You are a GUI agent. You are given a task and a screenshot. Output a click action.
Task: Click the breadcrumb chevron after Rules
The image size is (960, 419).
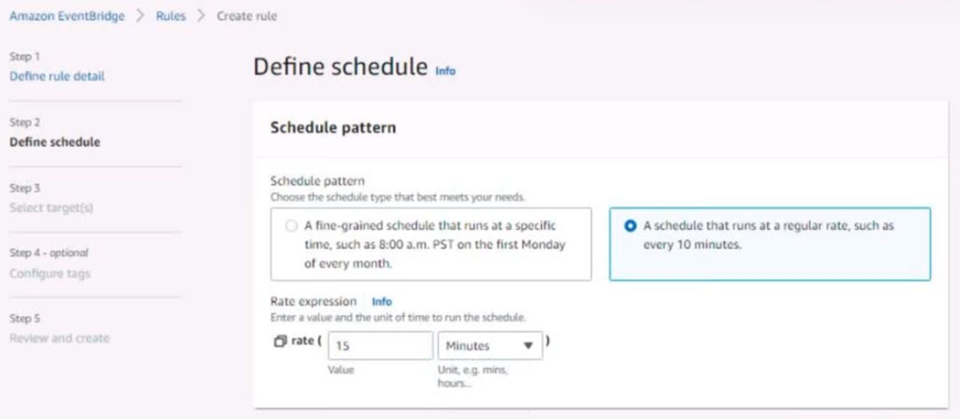[201, 16]
